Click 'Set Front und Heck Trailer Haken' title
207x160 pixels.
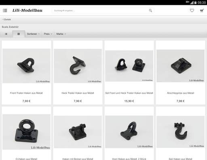129,93
